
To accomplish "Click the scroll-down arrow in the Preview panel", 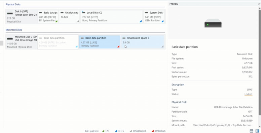I will pyautogui.click(x=260, y=126).
